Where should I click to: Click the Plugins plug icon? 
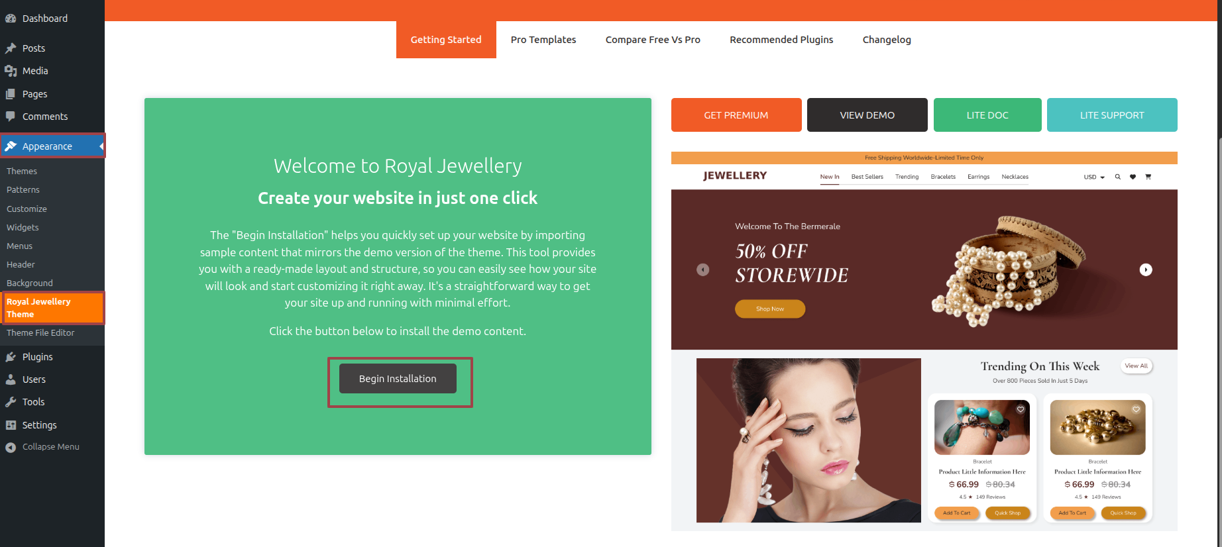click(11, 357)
